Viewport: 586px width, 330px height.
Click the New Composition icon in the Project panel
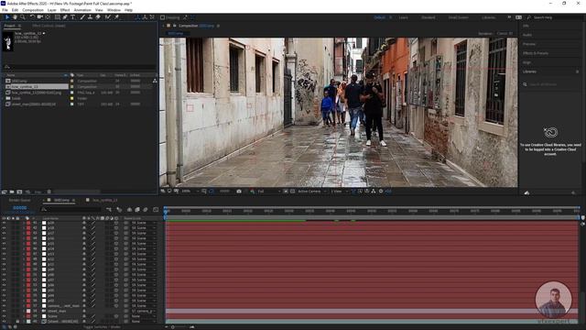19,192
